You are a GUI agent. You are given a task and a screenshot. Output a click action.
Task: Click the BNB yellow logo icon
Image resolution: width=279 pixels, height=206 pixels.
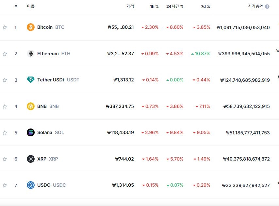click(x=31, y=106)
